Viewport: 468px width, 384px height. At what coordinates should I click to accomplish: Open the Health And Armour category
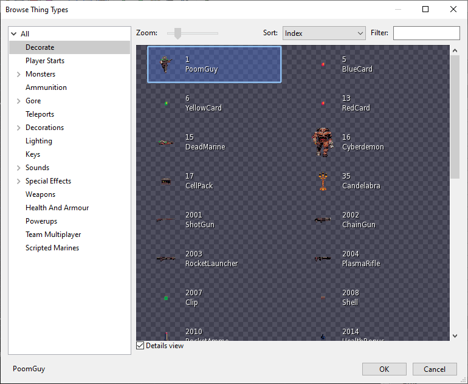coord(57,208)
